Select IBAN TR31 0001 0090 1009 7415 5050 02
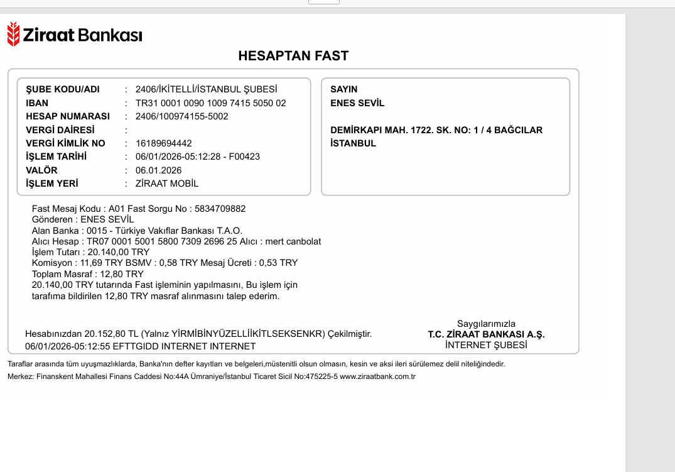 210,103
